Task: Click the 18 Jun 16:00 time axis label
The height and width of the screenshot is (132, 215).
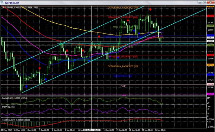Action: 135,130
